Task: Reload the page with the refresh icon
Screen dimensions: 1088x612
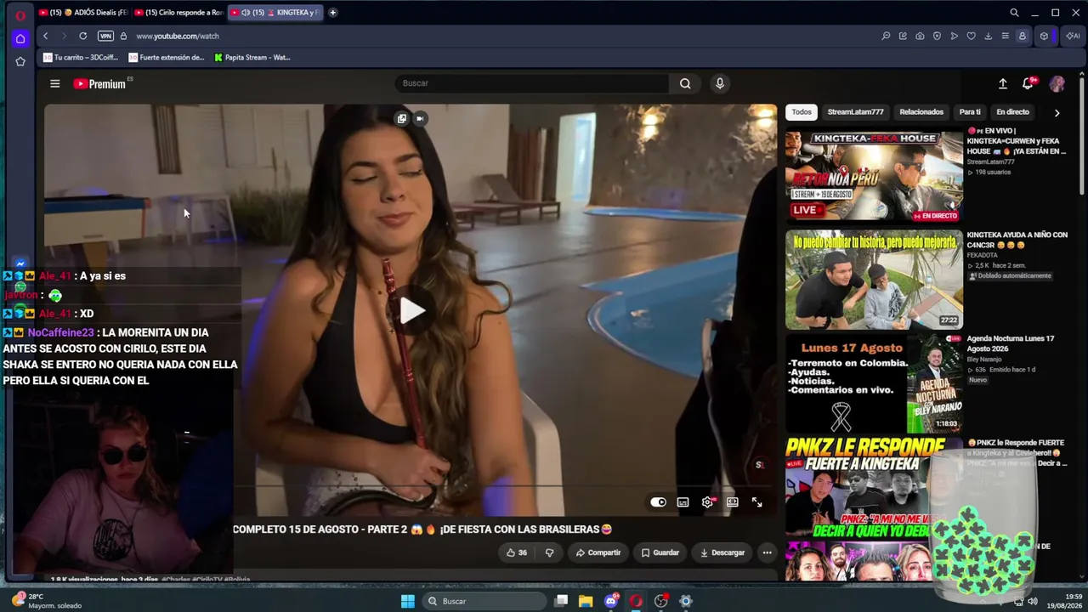Action: coord(82,36)
